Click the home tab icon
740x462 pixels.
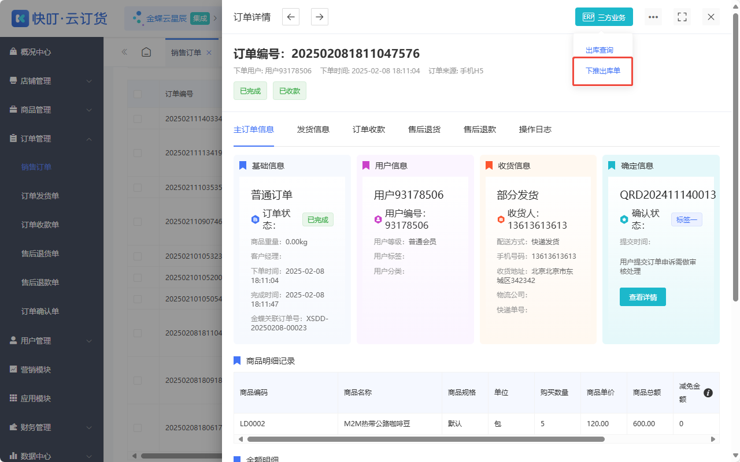coord(146,52)
